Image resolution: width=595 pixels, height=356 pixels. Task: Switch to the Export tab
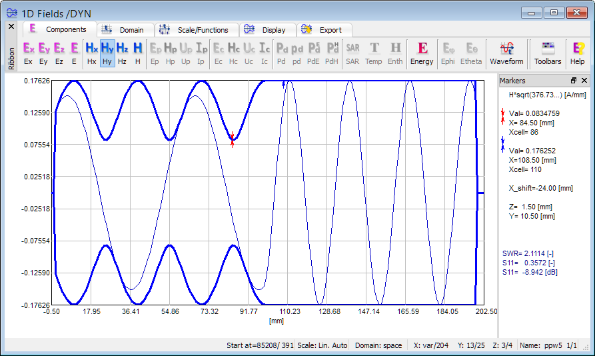[323, 30]
